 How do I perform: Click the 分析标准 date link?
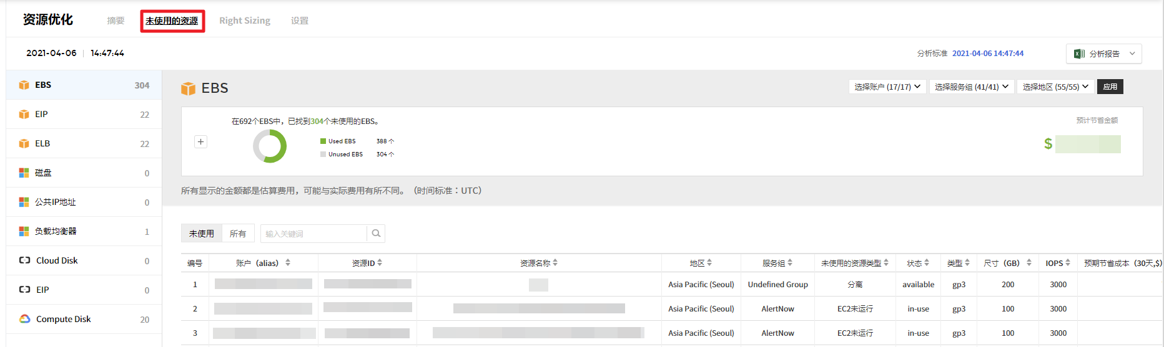[987, 54]
